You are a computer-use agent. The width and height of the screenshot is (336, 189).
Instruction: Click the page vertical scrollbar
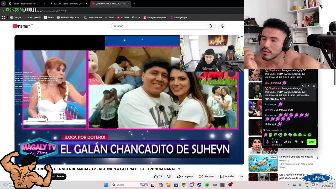point(334,77)
